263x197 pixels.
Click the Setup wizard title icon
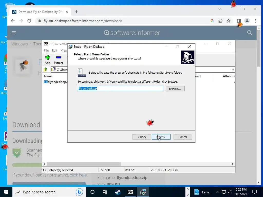coord(70,47)
